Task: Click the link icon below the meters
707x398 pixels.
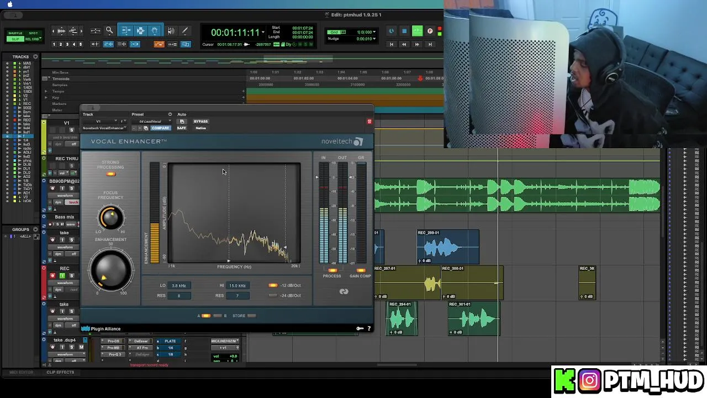Action: [x=344, y=291]
